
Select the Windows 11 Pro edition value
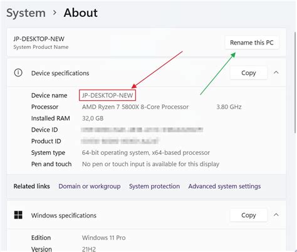pyautogui.click(x=103, y=238)
